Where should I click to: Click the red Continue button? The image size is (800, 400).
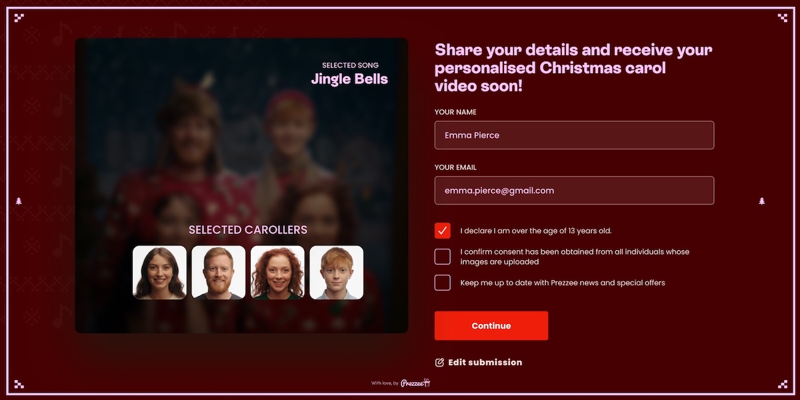(x=491, y=326)
